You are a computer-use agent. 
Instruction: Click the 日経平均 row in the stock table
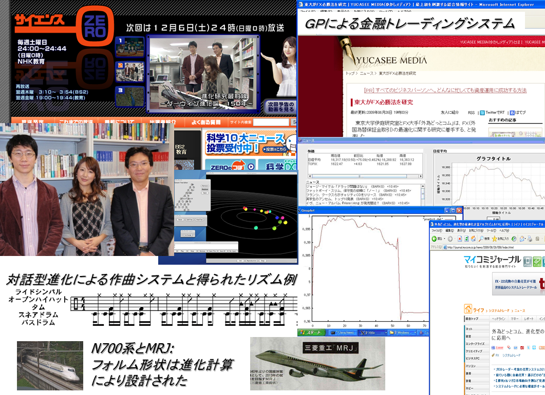(361, 160)
